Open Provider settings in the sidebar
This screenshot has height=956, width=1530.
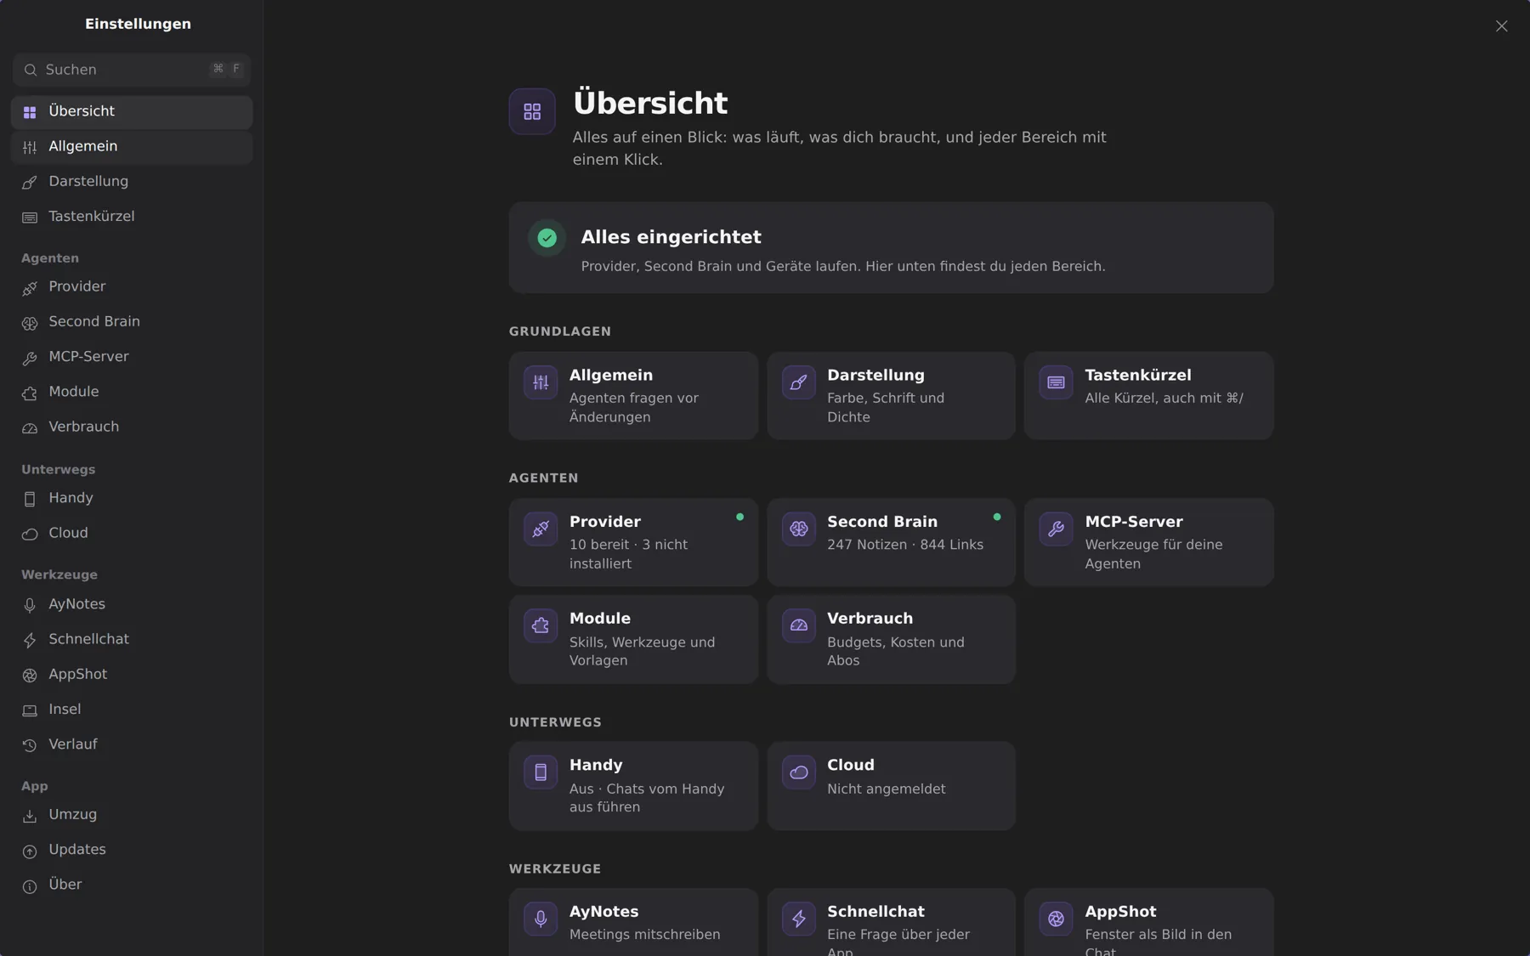(x=132, y=287)
